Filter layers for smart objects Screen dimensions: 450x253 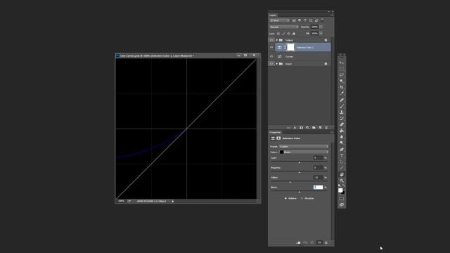[316, 20]
